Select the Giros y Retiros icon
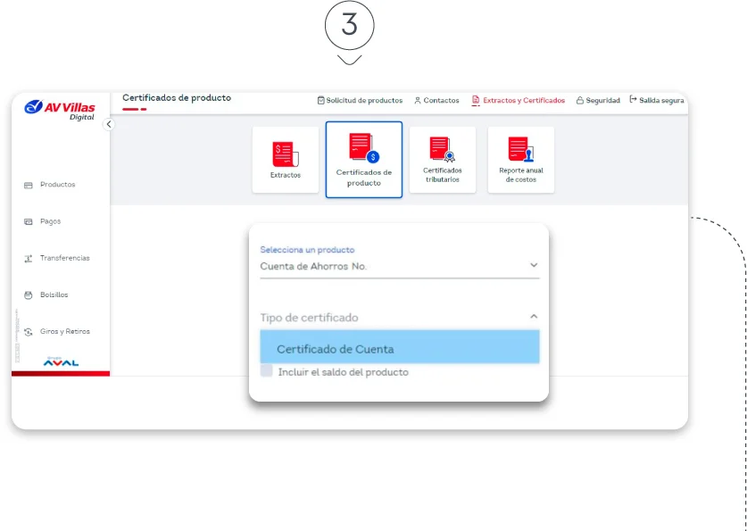Screen dimensions: 747x531 coord(29,331)
